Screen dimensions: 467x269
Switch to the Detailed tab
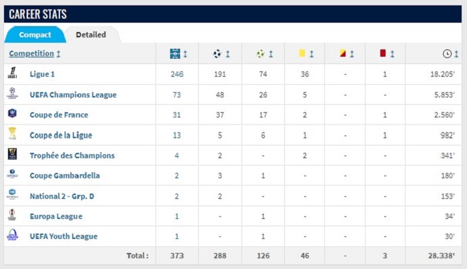coord(91,35)
